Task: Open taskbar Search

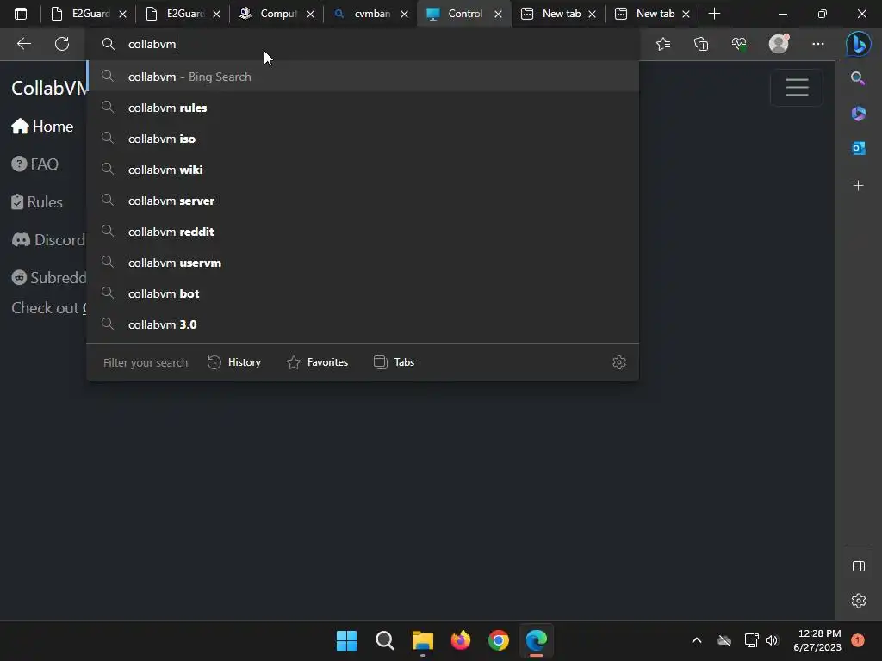Action: (385, 640)
